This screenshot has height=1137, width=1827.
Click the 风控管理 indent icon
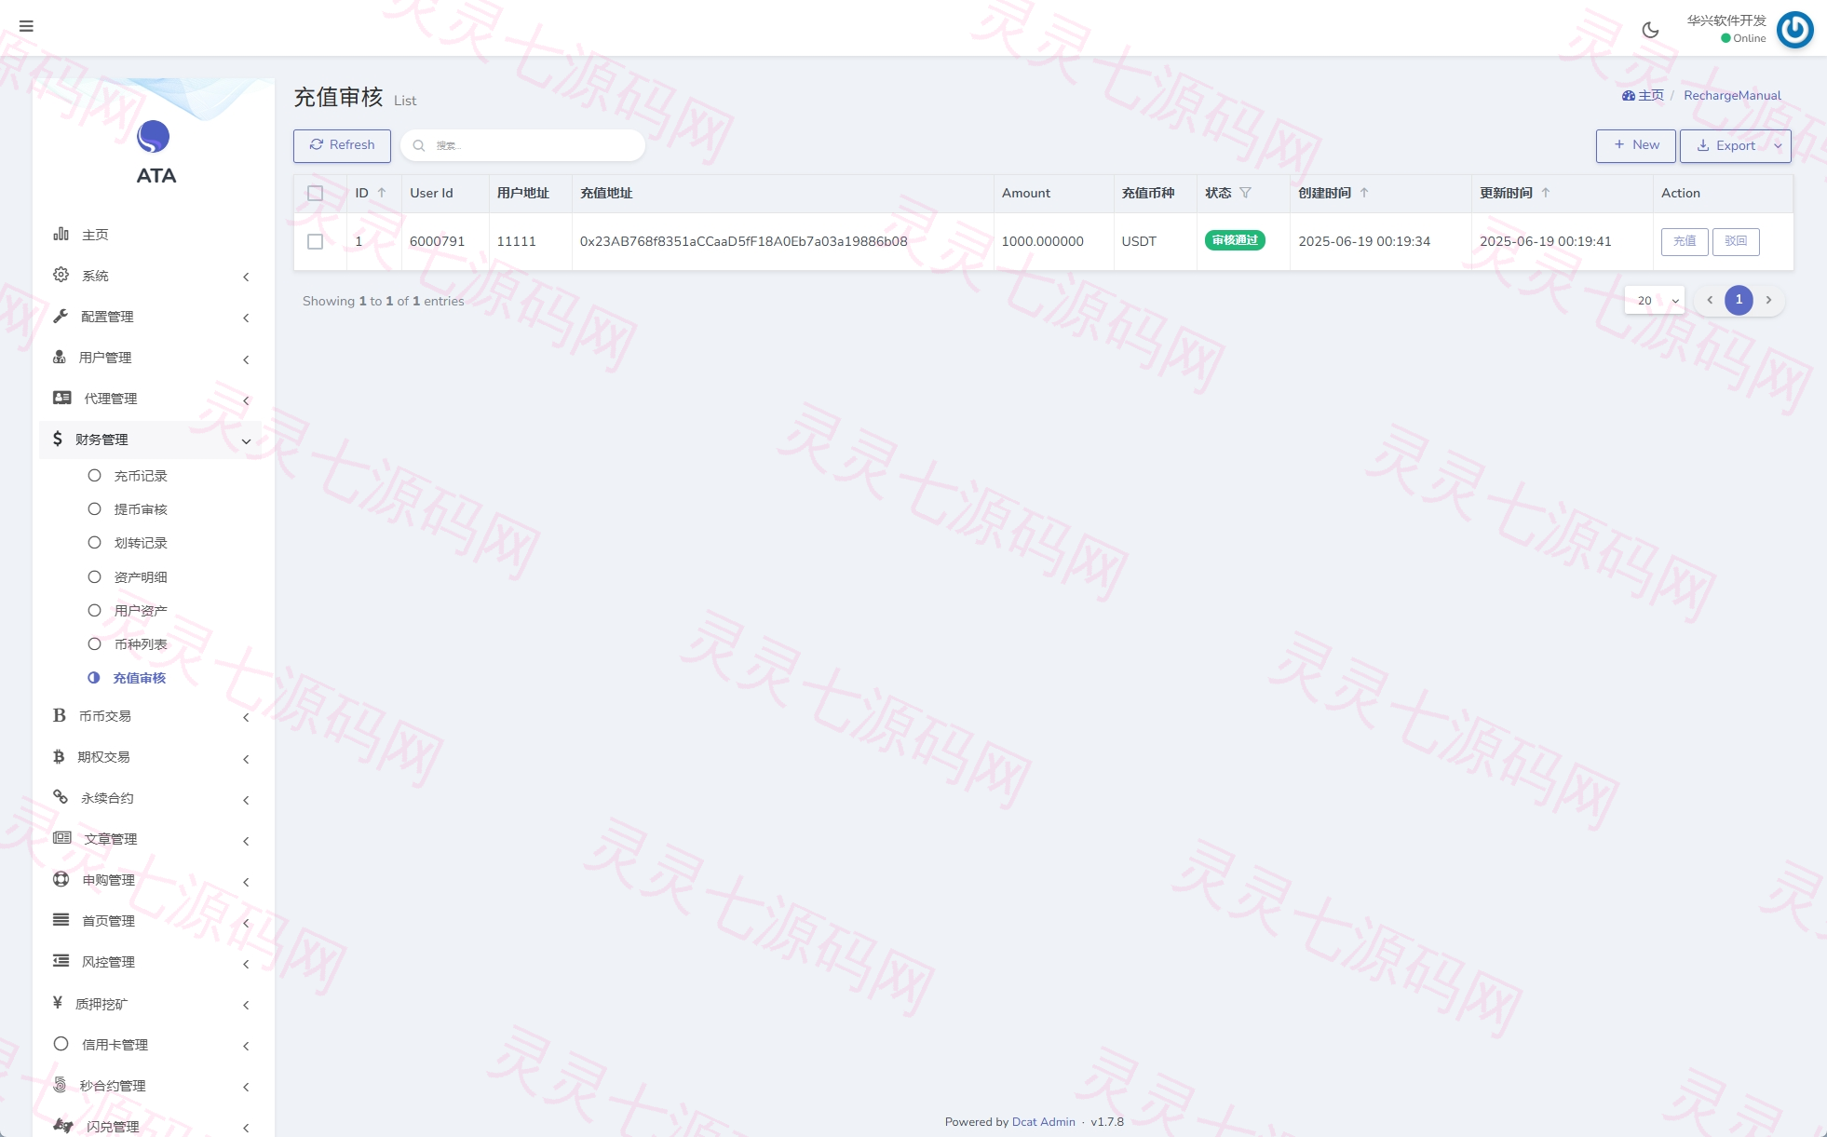(x=61, y=961)
